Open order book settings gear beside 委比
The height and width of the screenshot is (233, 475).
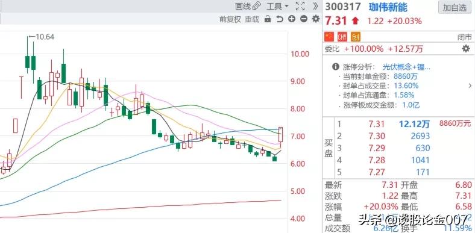pyautogui.click(x=465, y=48)
